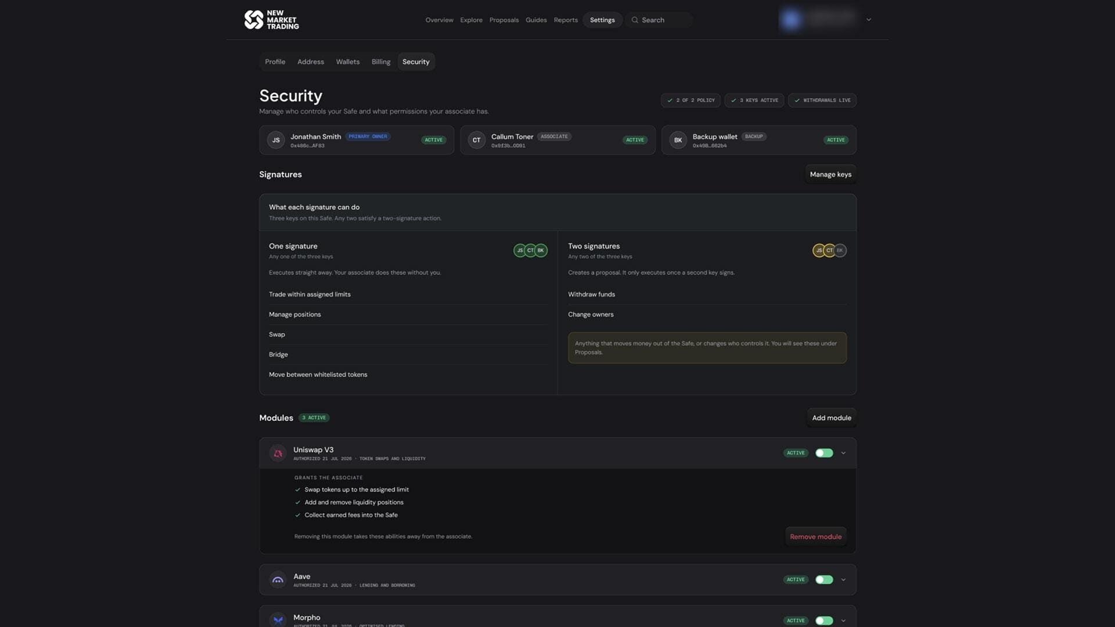The height and width of the screenshot is (627, 1115).
Task: Switch to the Profile tab
Action: coord(275,62)
